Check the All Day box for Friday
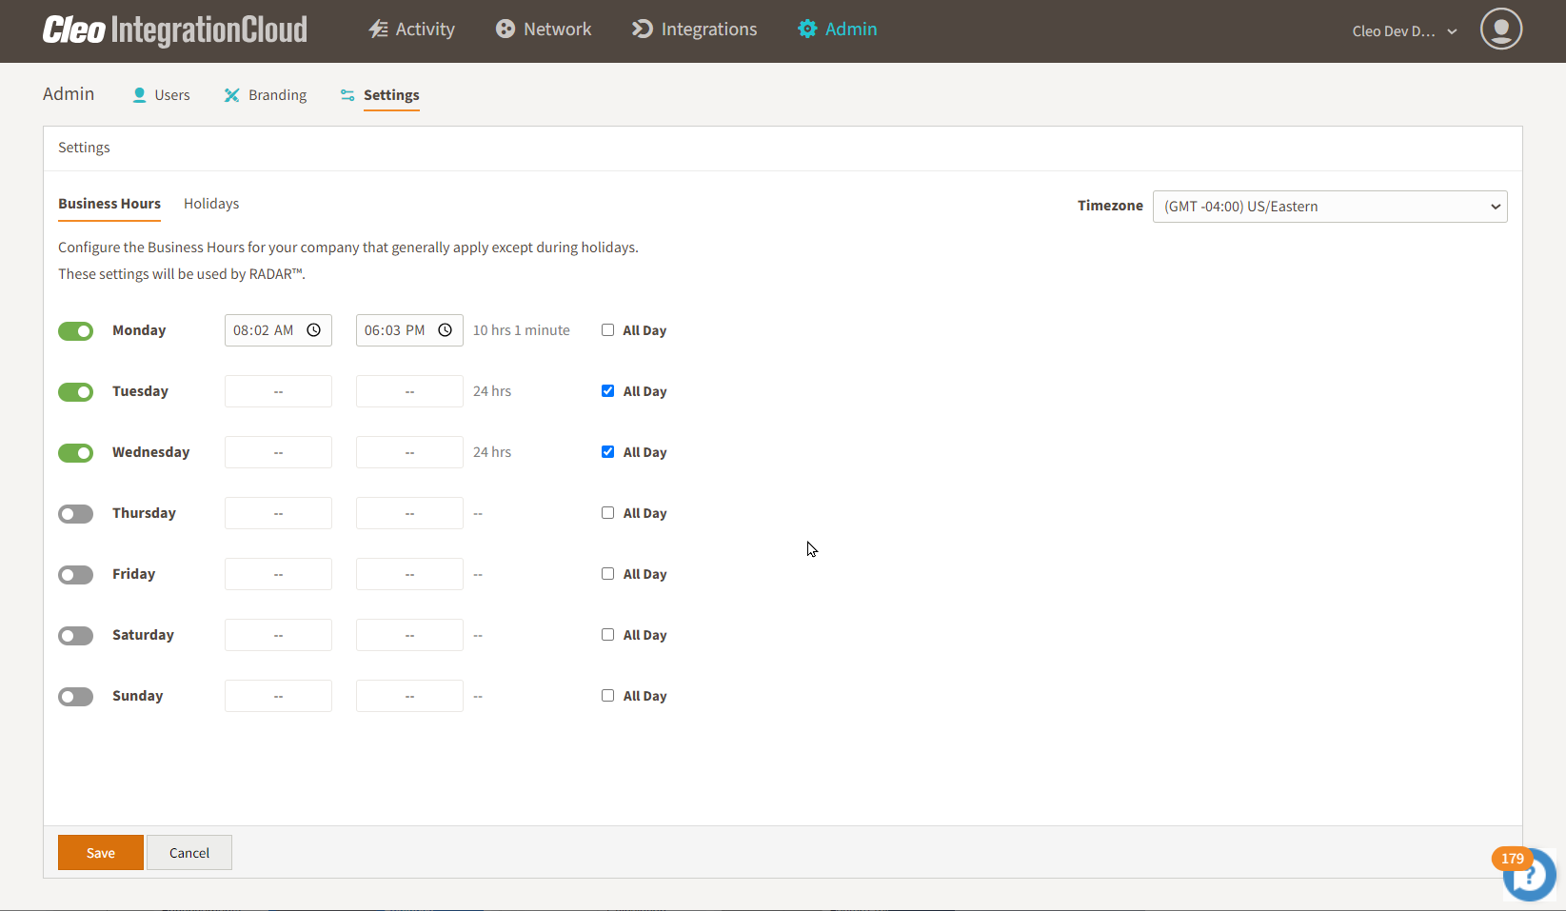 click(x=607, y=574)
